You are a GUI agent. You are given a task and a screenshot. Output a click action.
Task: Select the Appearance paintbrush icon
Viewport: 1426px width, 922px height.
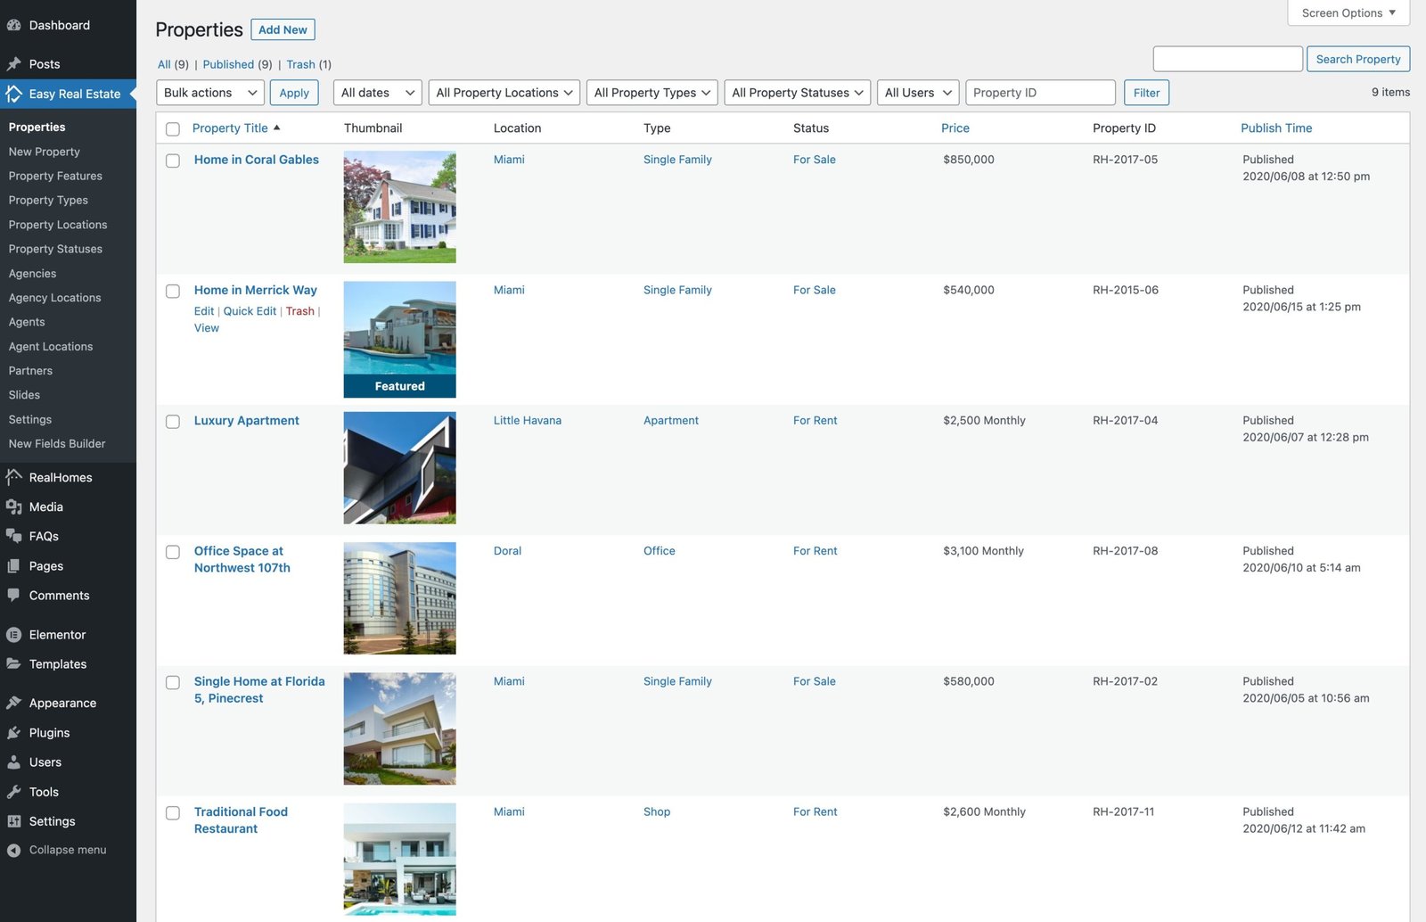[x=13, y=703]
